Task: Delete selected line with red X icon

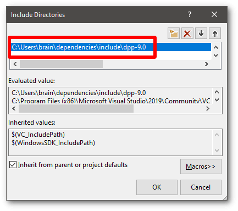Action: click(x=187, y=34)
